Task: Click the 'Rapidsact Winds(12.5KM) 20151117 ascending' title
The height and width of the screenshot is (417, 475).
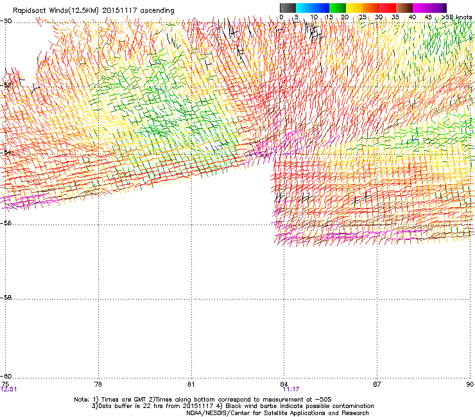Action: [94, 11]
